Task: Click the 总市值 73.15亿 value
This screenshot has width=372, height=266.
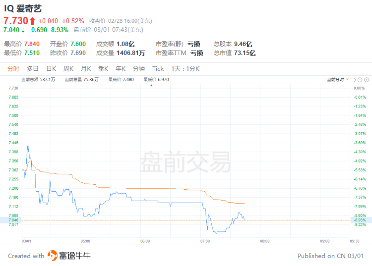Action: point(245,53)
